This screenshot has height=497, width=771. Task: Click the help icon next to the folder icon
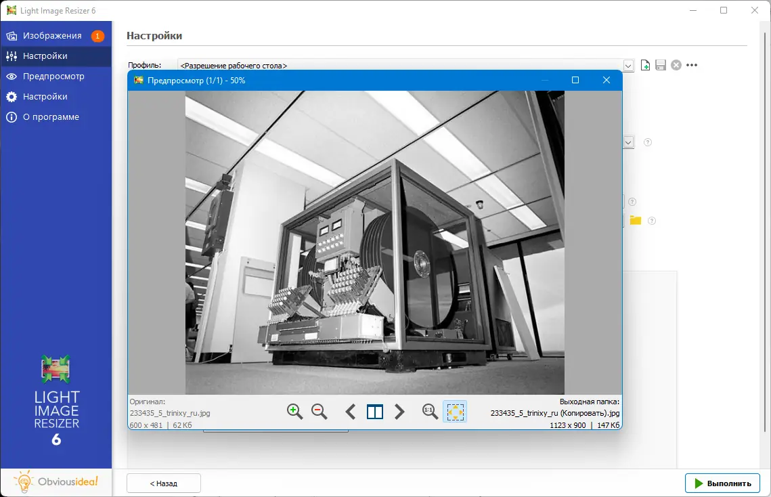tap(651, 221)
